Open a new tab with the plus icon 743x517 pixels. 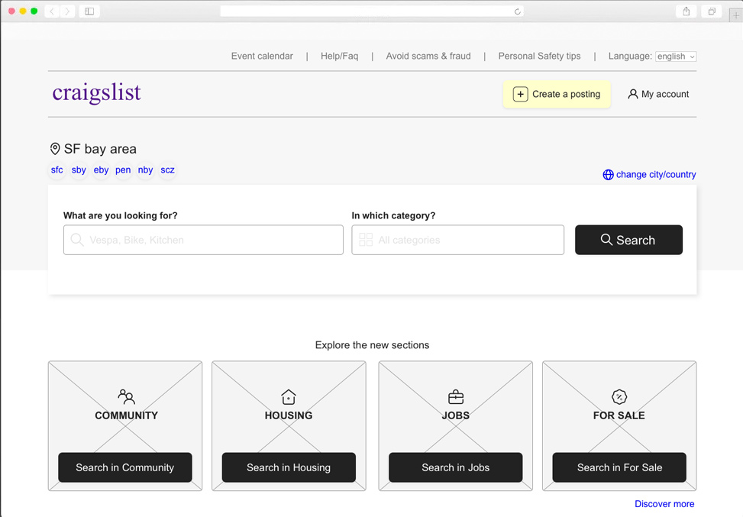click(736, 15)
